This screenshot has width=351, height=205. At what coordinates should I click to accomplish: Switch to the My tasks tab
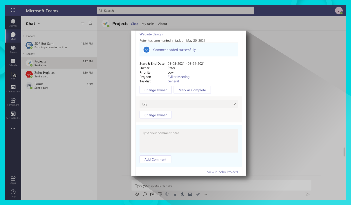(148, 24)
